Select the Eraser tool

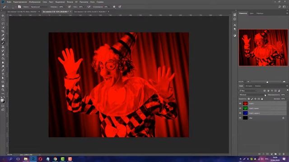[x=3, y=54]
